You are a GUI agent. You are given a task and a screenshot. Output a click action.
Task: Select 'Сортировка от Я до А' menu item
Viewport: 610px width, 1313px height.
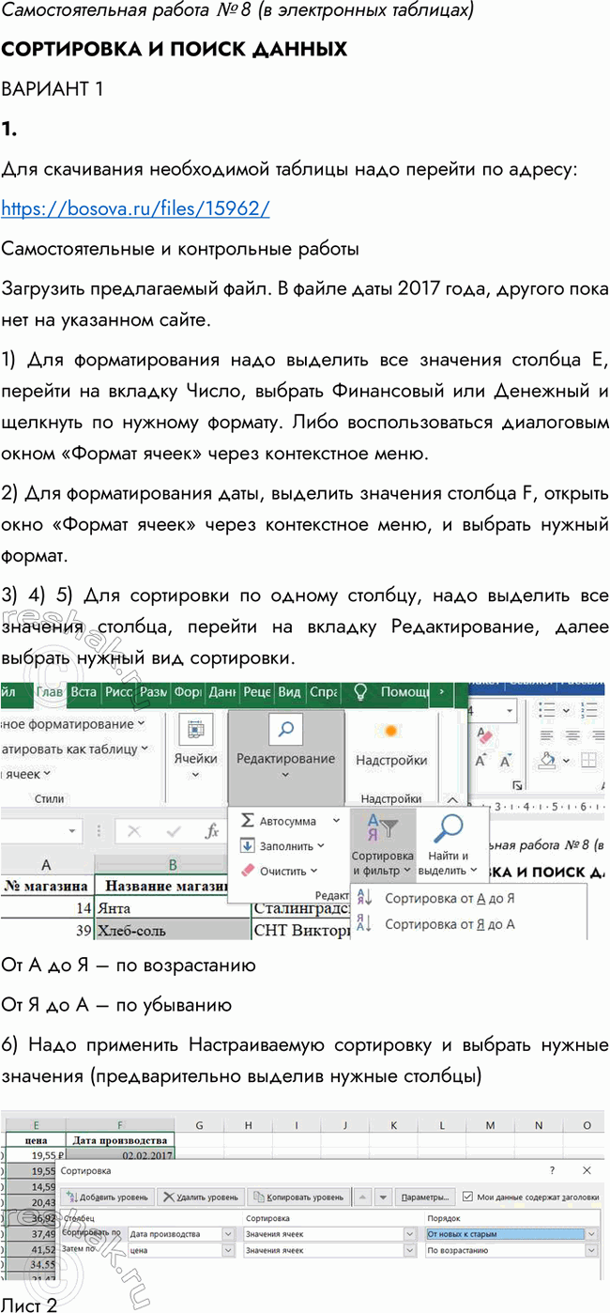[449, 924]
